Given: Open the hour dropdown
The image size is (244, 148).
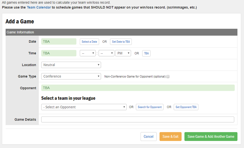Looking at the screenshot, I should (88, 53).
